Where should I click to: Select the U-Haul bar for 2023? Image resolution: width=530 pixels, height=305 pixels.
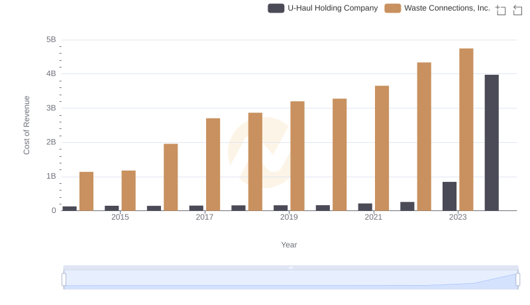click(x=449, y=196)
